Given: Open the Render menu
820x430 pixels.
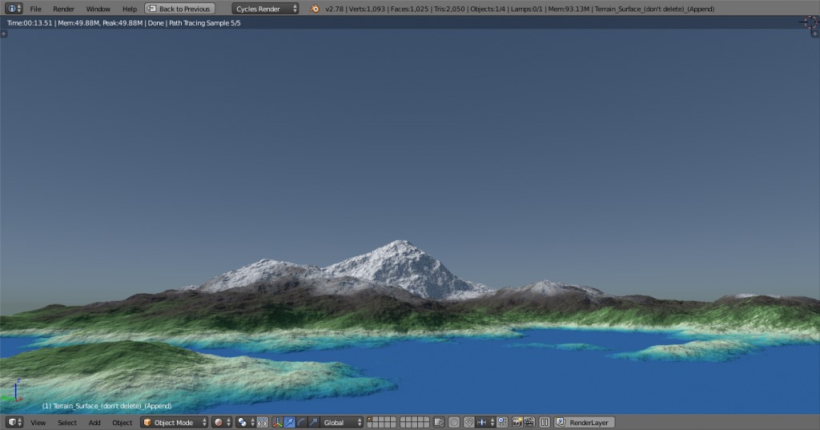Looking at the screenshot, I should tap(63, 9).
